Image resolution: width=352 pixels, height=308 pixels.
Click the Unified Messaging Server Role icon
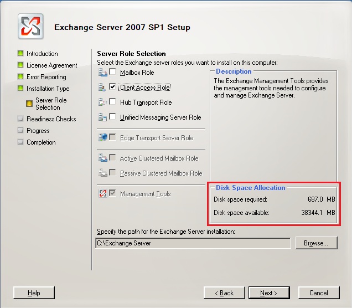pyautogui.click(x=102, y=117)
